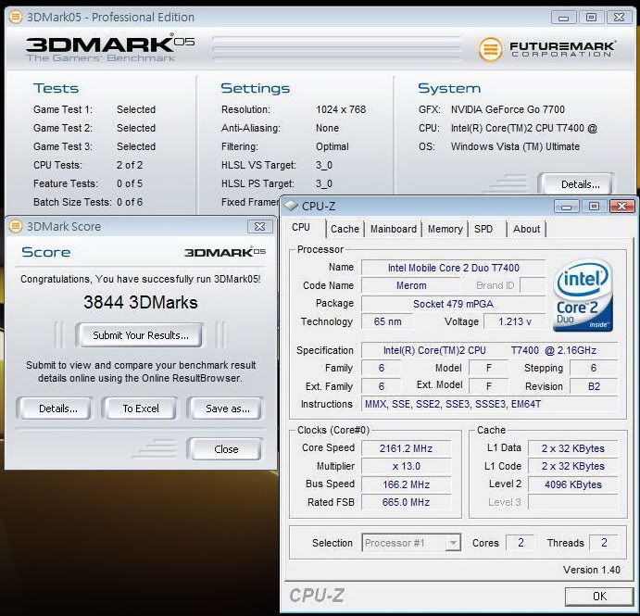Click Feature Tests value 0 of 5

click(x=130, y=183)
